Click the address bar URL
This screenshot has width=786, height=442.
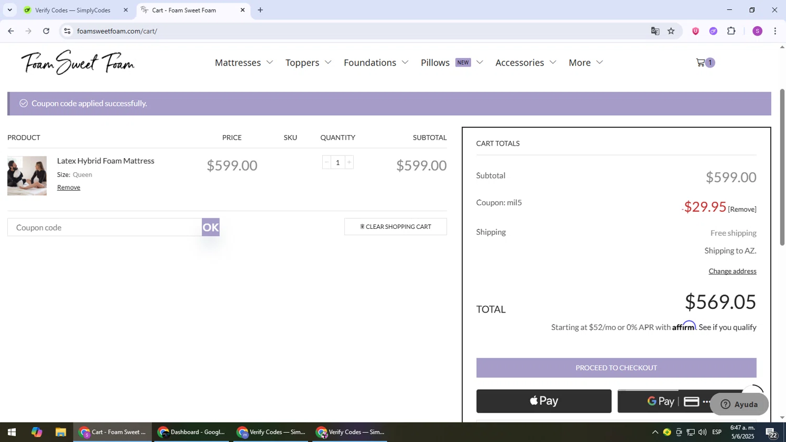[117, 31]
